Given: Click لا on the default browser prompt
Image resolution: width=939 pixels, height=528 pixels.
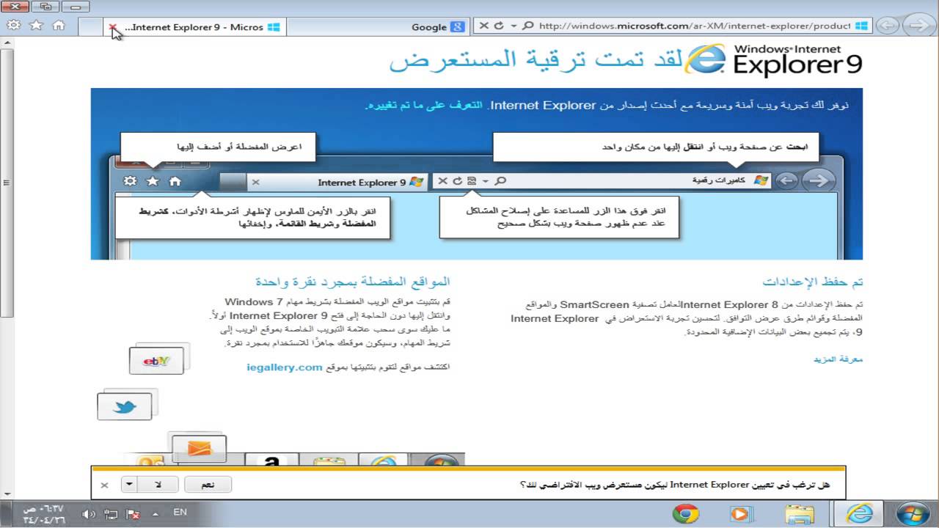Looking at the screenshot, I should point(158,485).
